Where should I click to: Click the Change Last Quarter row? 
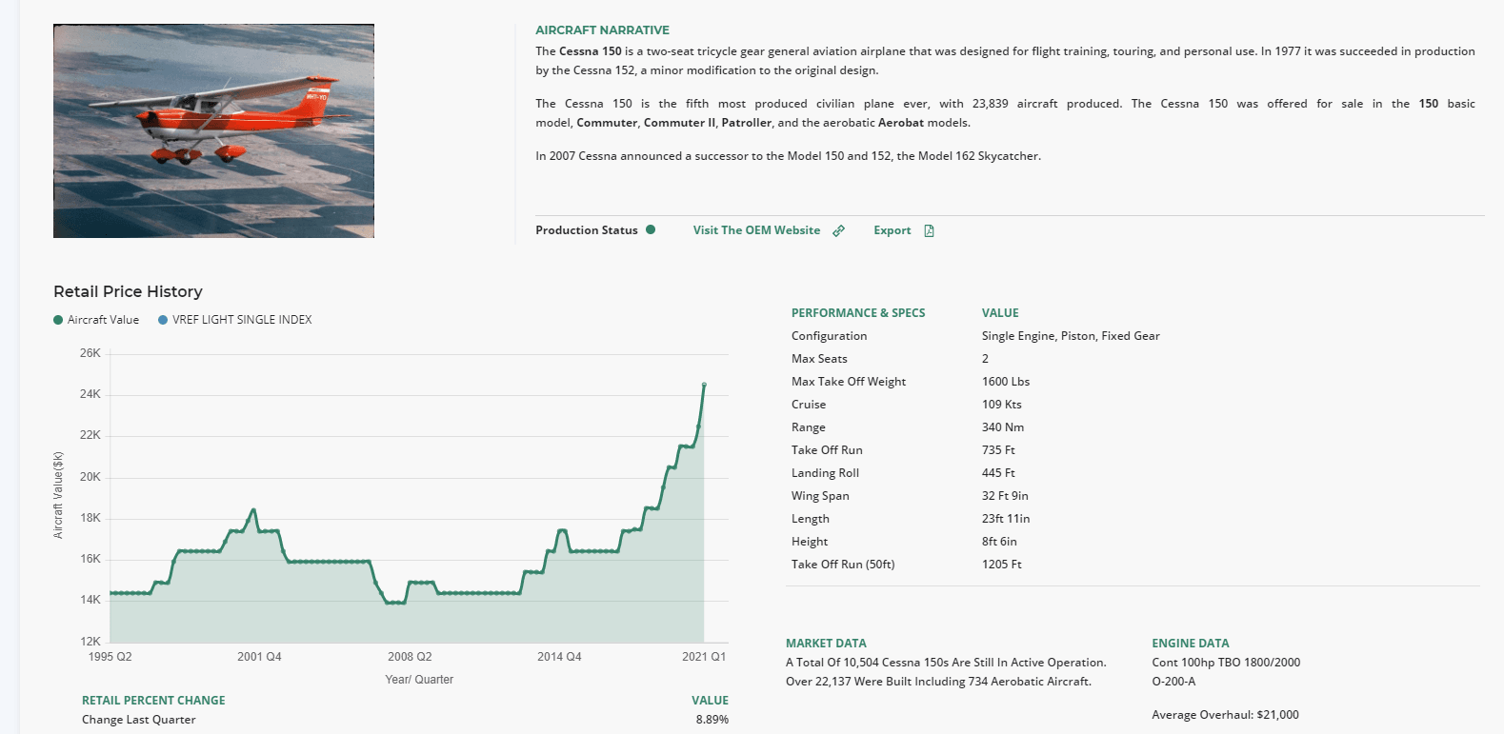pyautogui.click(x=139, y=720)
